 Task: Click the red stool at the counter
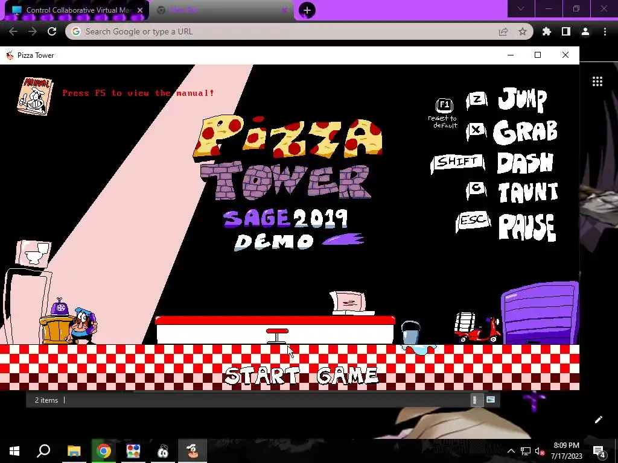(277, 336)
